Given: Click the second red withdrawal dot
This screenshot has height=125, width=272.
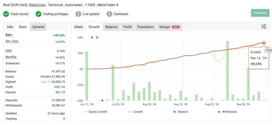Looking at the screenshot, I should coord(97,37).
